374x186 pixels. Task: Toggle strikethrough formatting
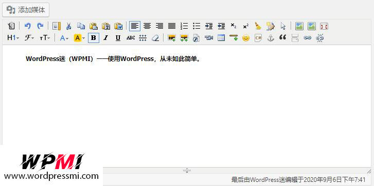pyautogui.click(x=131, y=38)
